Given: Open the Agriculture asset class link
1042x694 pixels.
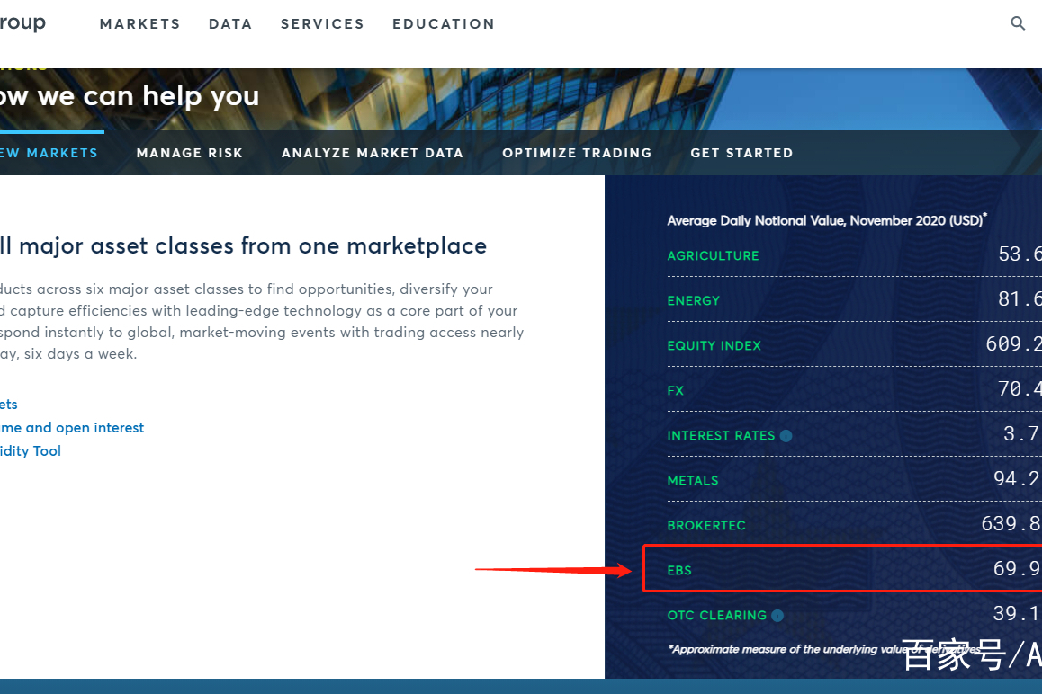Looking at the screenshot, I should pos(713,255).
